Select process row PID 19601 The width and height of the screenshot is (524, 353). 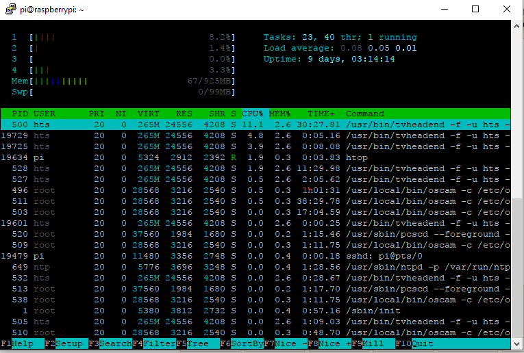255,223
